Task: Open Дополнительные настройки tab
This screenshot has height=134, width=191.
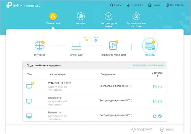Action: pyautogui.click(x=136, y=20)
